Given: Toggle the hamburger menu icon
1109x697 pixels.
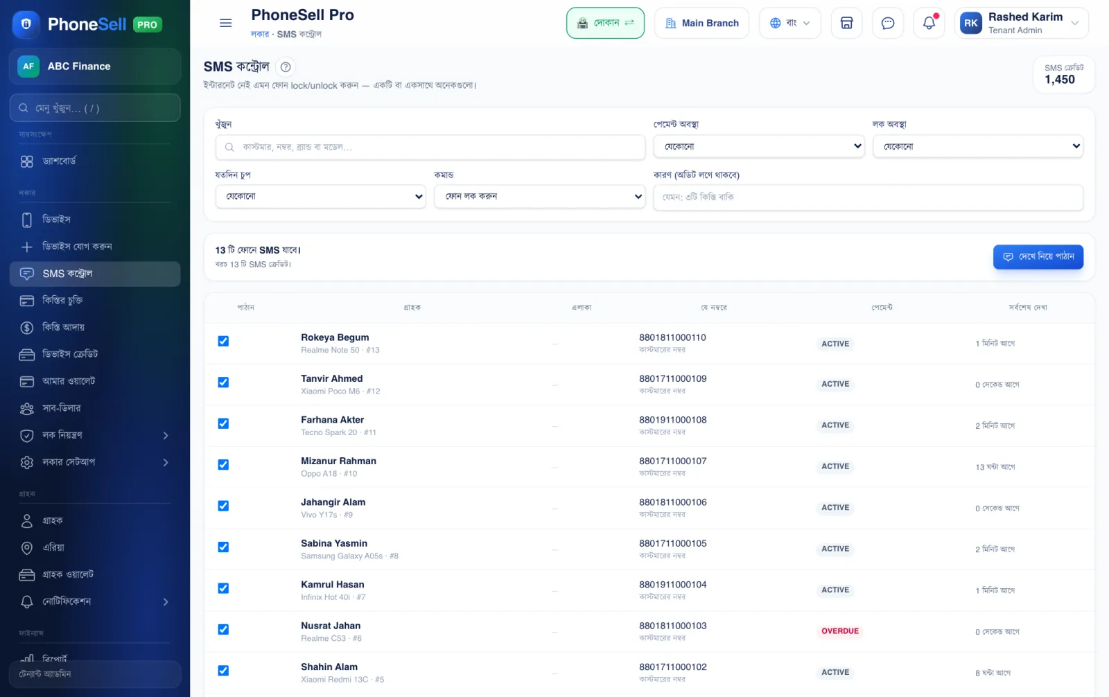Looking at the screenshot, I should tap(225, 23).
